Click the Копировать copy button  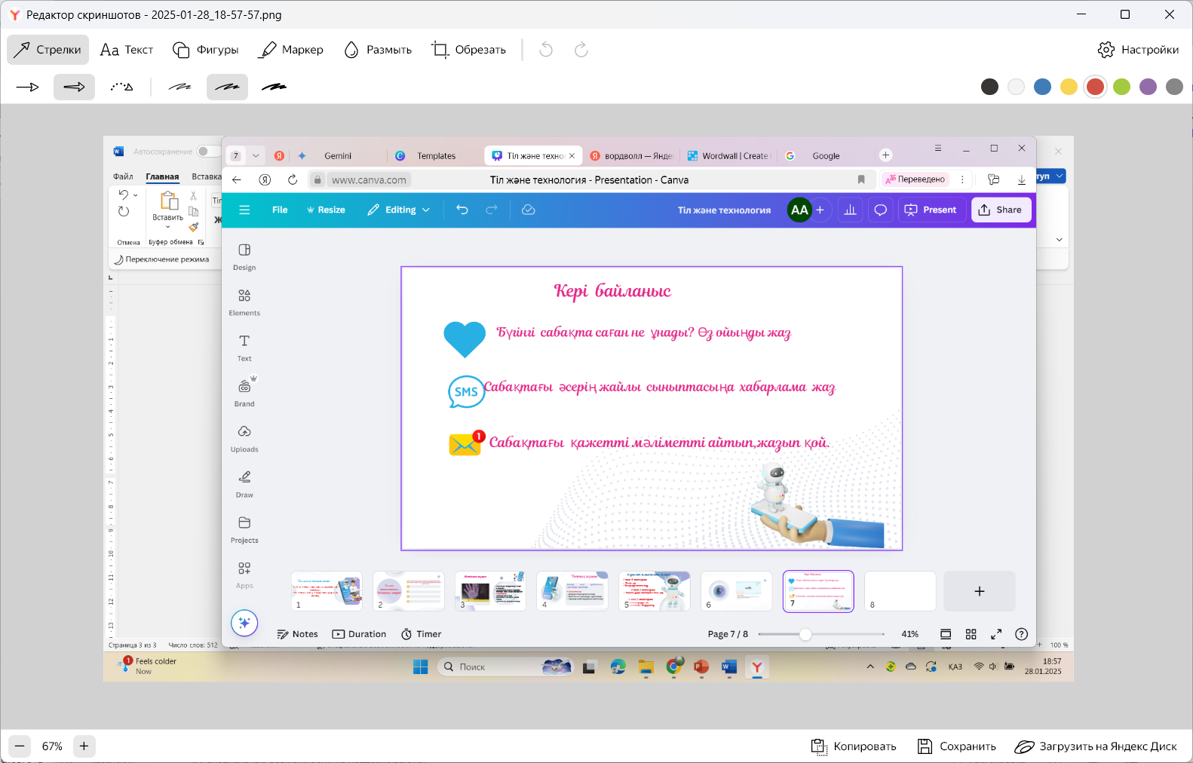tap(853, 746)
